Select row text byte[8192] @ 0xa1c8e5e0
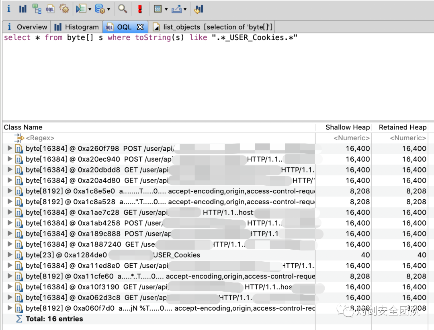Image resolution: width=434 pixels, height=330 pixels. [x=70, y=191]
